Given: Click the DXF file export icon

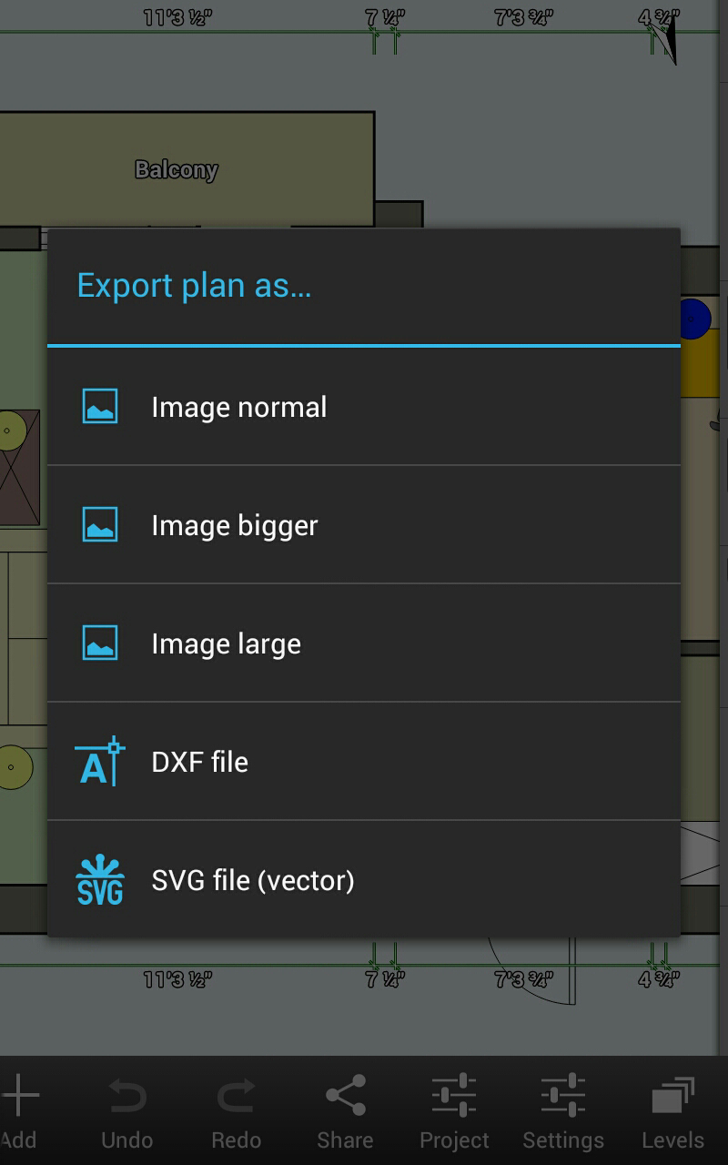Looking at the screenshot, I should coord(98,762).
